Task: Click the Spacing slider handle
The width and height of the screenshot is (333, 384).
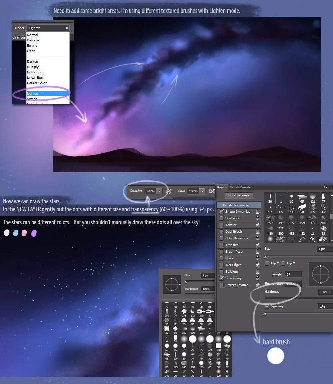Action: [x=265, y=314]
